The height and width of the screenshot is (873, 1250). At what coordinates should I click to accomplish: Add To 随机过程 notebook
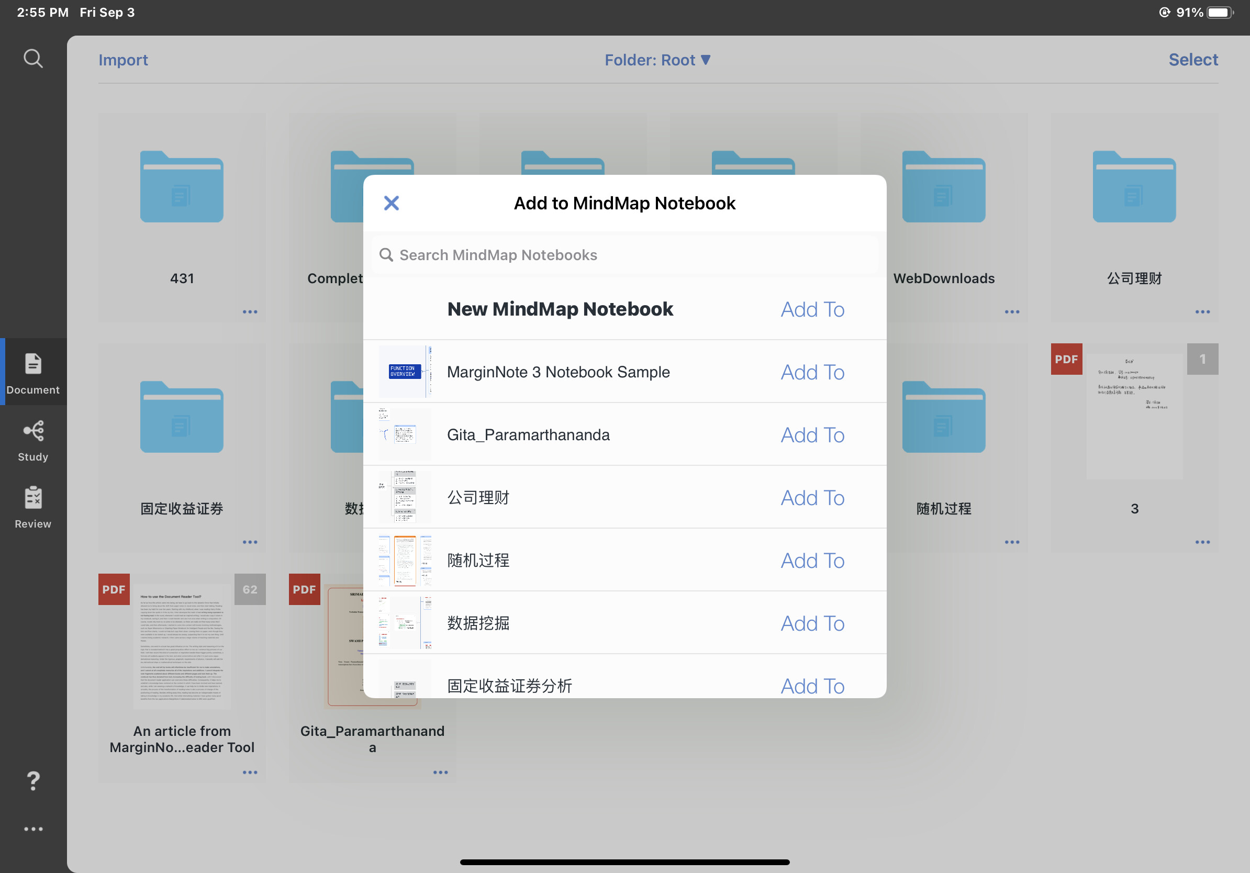pyautogui.click(x=812, y=561)
